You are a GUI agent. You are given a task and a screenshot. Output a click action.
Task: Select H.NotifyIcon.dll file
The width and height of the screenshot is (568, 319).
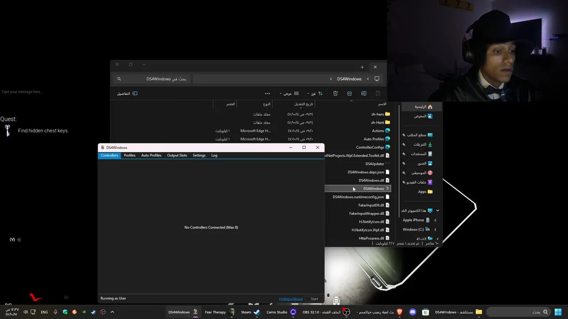click(x=375, y=222)
